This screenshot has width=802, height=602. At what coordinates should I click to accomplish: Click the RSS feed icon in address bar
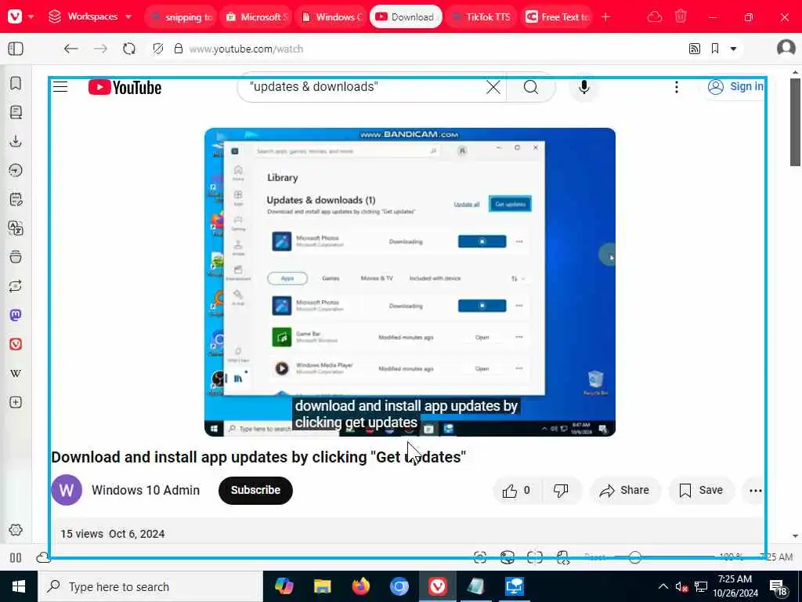click(694, 49)
